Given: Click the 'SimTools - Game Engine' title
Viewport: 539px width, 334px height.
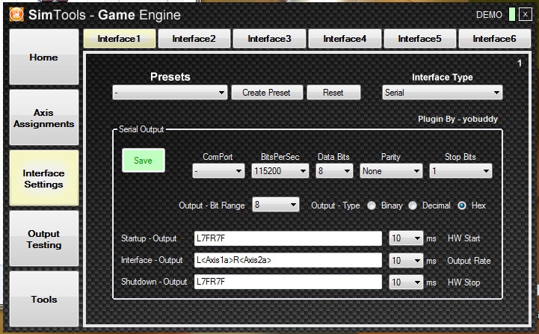Looking at the screenshot, I should point(105,15).
